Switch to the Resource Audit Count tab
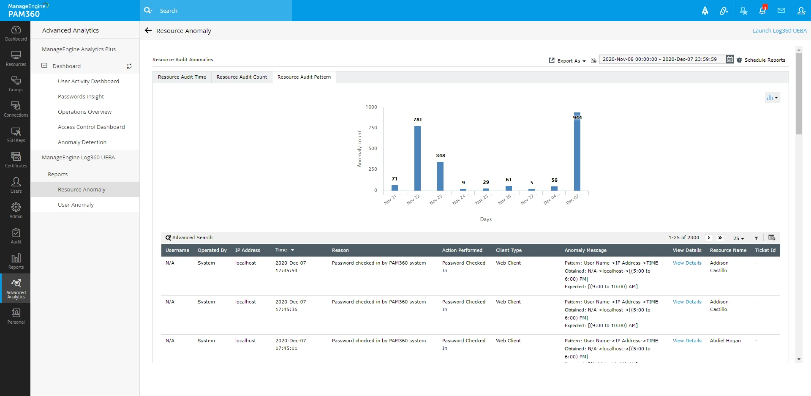This screenshot has height=396, width=811. 242,77
